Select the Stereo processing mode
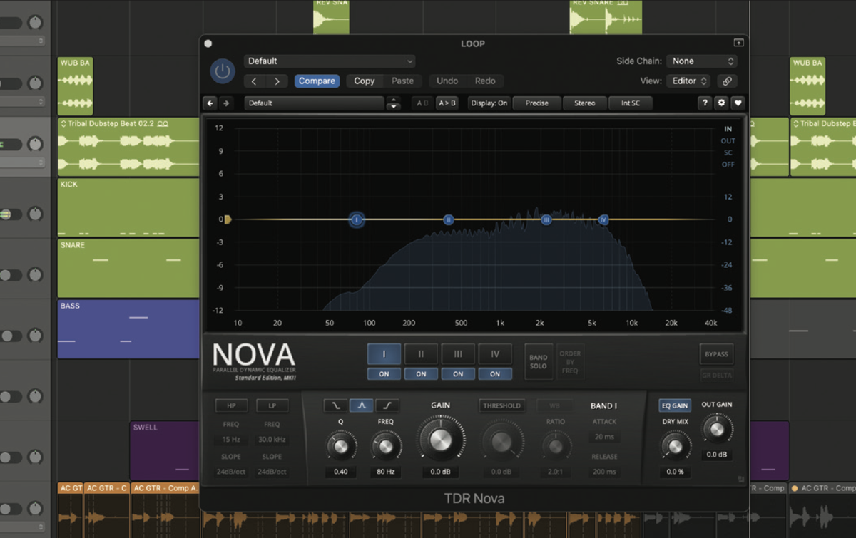 pos(584,103)
